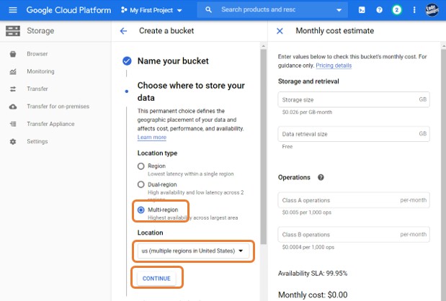Click the '$0.0004 per 1,000 ops' text

pos(308,247)
